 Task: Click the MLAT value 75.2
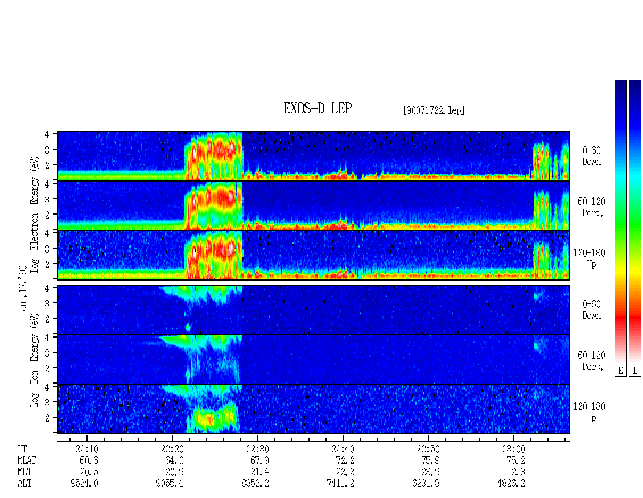pos(516,460)
